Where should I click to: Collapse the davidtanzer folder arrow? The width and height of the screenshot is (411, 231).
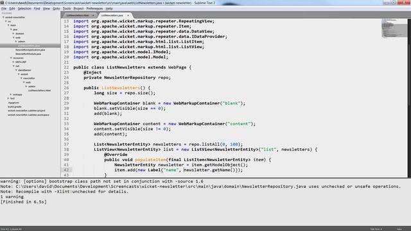[x=16, y=70]
